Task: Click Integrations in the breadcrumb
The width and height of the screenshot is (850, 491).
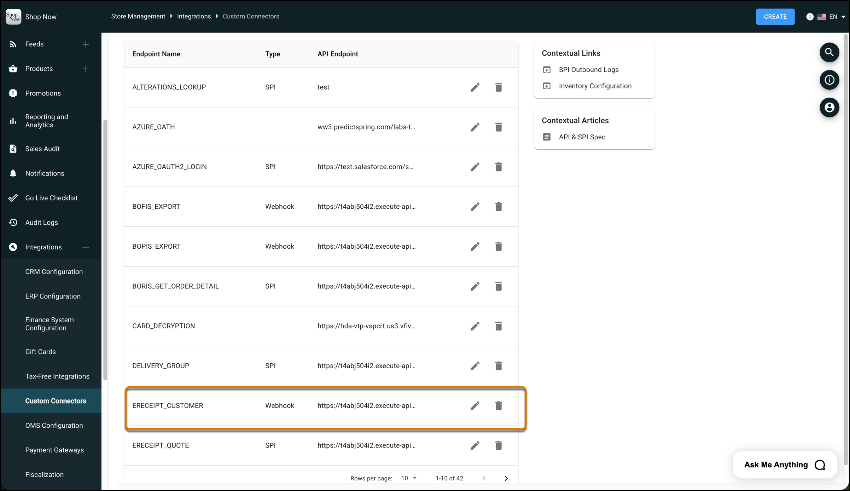Action: pos(194,16)
